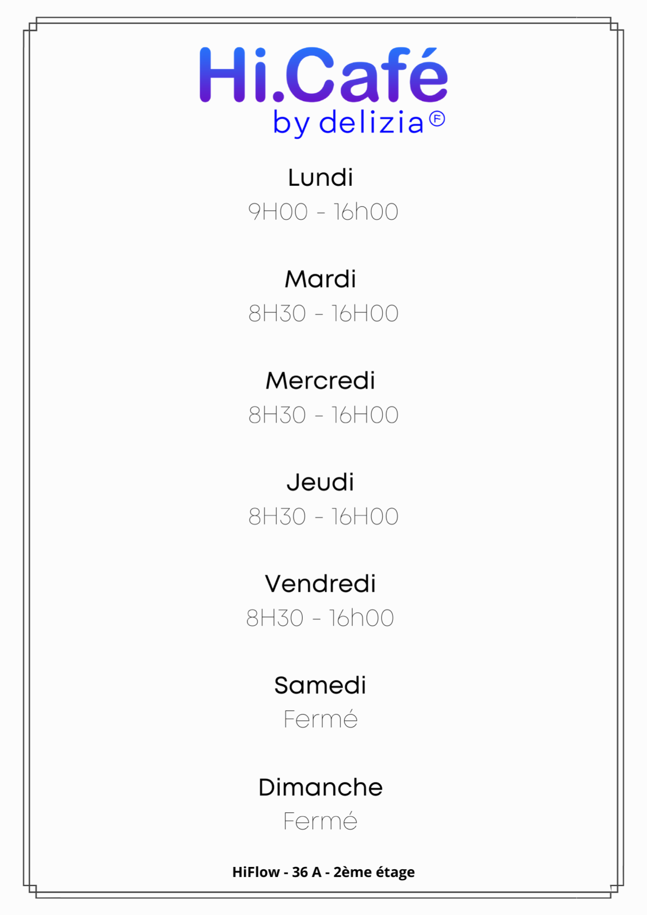
Task: Click the circled F trademark icon
Action: tap(437, 119)
